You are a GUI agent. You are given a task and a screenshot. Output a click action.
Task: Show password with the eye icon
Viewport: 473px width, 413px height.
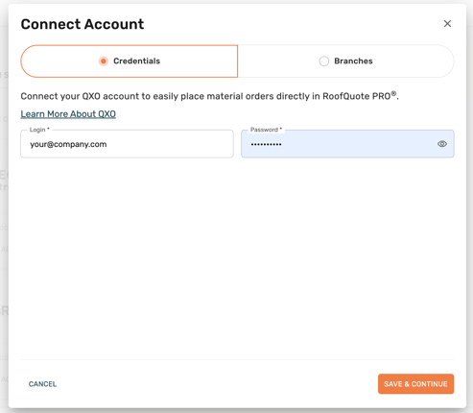click(x=442, y=144)
